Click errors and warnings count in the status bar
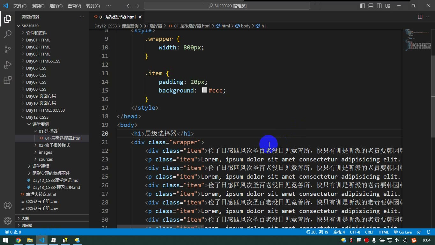 tap(13, 232)
